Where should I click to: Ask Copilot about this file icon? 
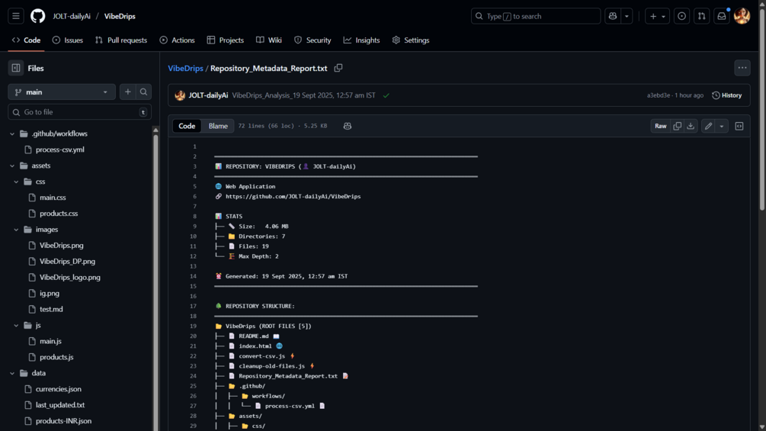348,126
